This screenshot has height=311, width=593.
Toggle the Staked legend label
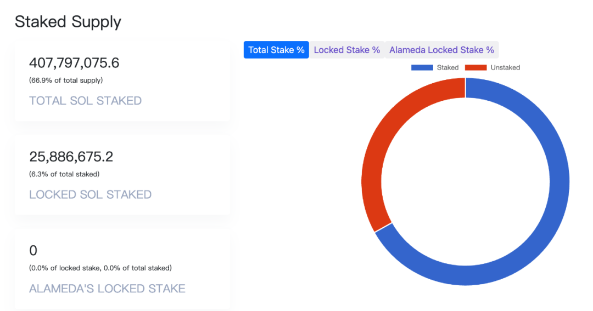[447, 67]
